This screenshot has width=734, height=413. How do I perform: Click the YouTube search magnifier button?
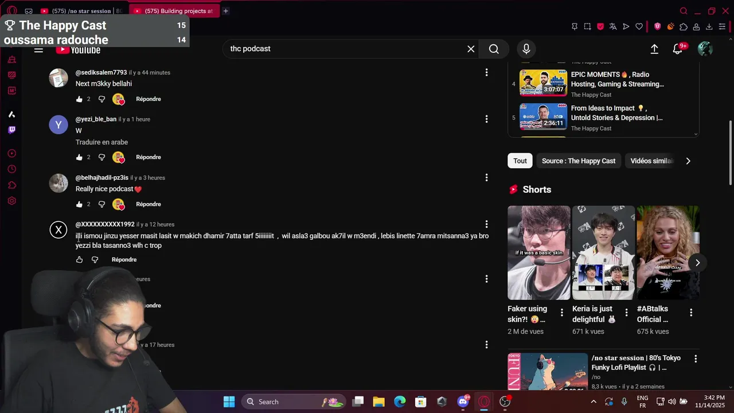coord(494,49)
